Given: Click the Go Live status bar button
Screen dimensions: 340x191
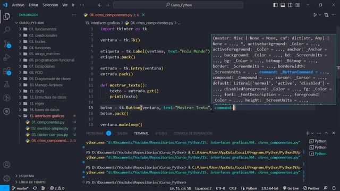Looking at the screenshot, I should [291, 188].
